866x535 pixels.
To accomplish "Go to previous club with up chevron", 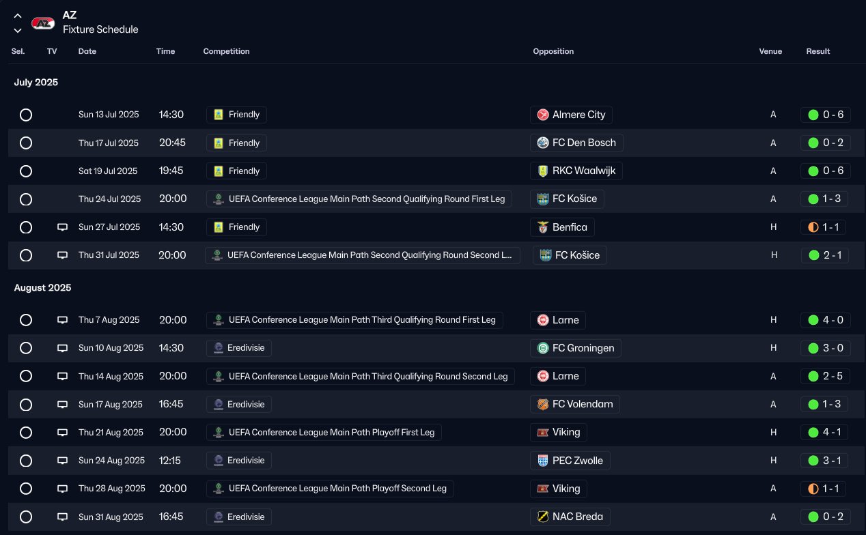I will (x=18, y=16).
